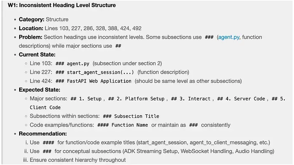Open the agent.py link in Problem
294x165 pixels.
pyautogui.click(x=228, y=37)
